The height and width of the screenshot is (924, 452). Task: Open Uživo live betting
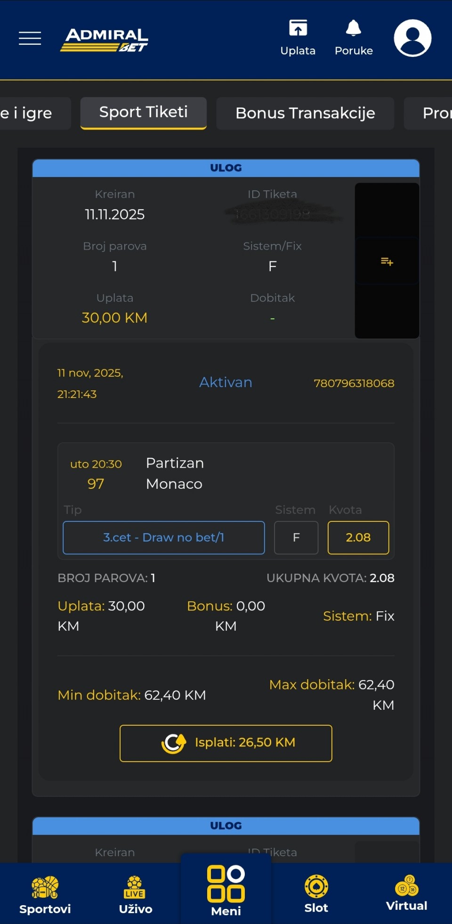pos(135,894)
